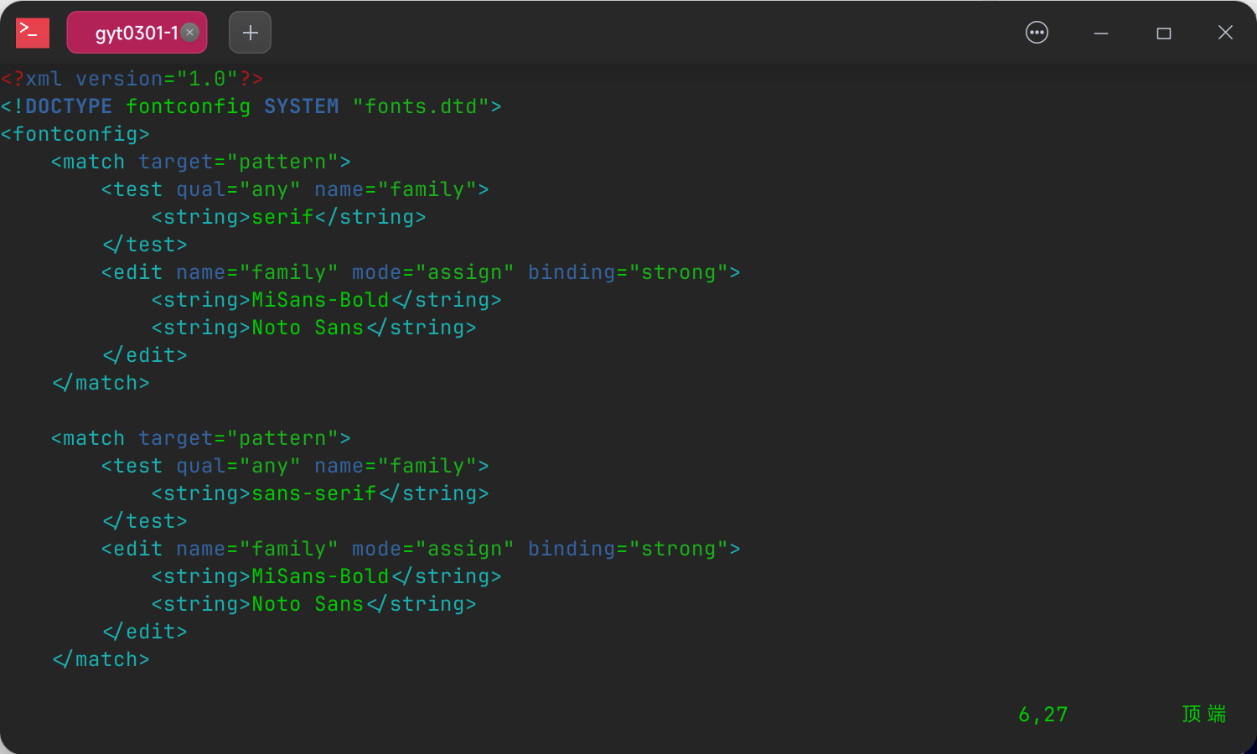This screenshot has height=754, width=1257.
Task: Click the final closing match tag
Action: coord(101,658)
